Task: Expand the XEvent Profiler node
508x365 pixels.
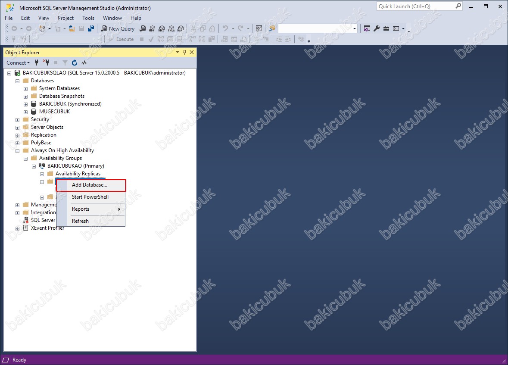Action: (x=18, y=228)
